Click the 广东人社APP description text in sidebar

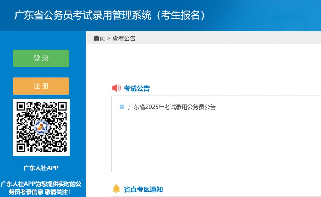41,184
